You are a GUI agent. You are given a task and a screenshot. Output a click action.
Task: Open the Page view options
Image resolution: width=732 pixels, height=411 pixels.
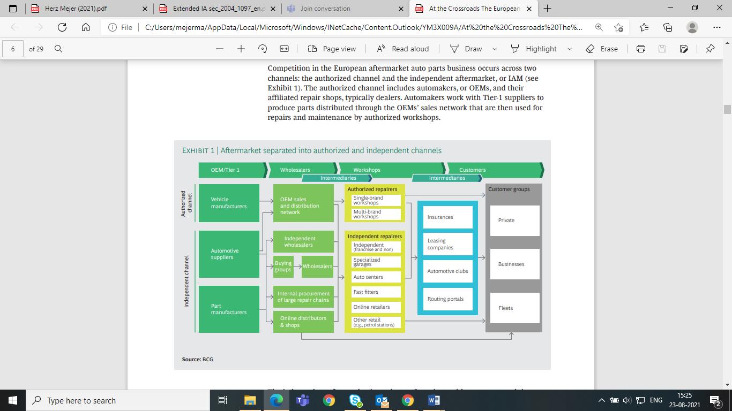(332, 49)
